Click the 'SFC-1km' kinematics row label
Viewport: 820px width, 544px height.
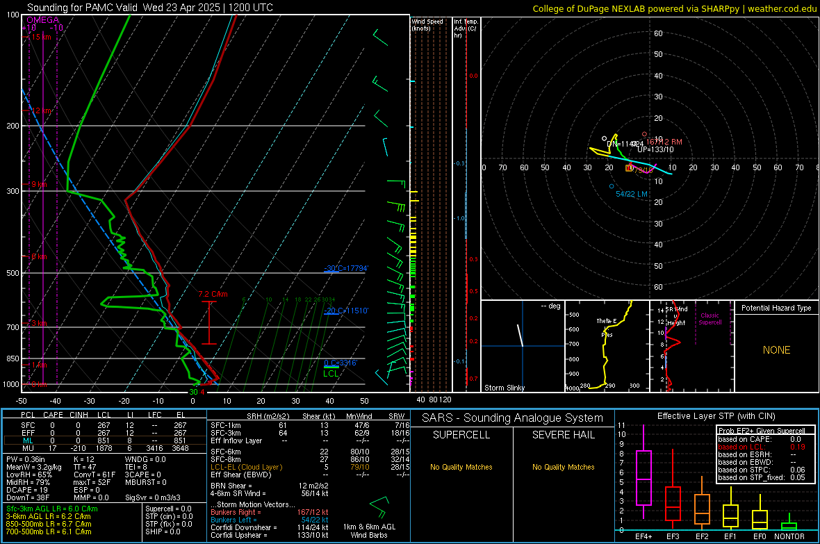tap(226, 425)
